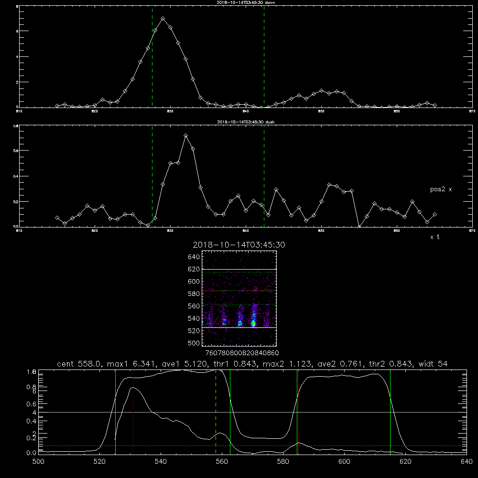The image size is (478, 478).
Task: Click the bottom plot x-axis label 600
Action: tap(344, 462)
